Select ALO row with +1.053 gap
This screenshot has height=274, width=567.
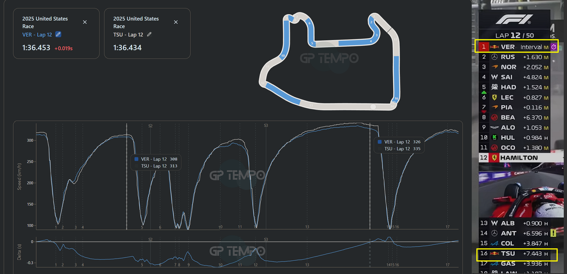[515, 128]
